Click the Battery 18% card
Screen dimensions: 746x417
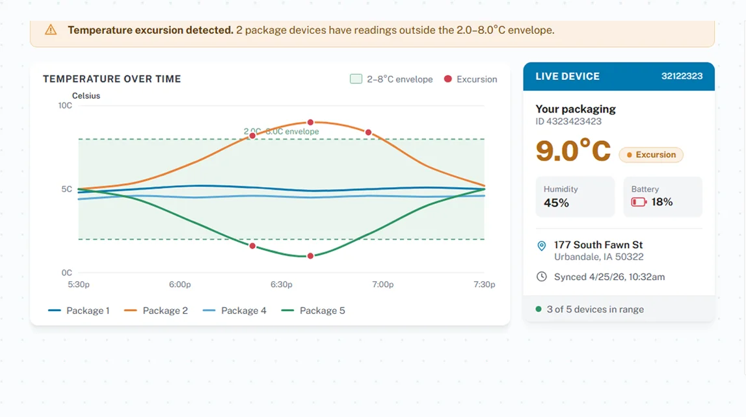tap(663, 197)
